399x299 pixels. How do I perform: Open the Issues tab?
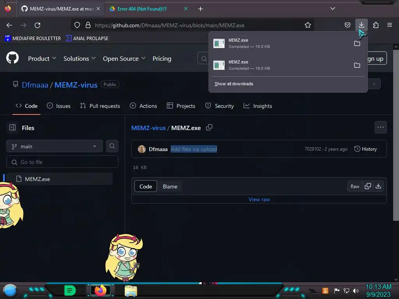click(x=58, y=106)
